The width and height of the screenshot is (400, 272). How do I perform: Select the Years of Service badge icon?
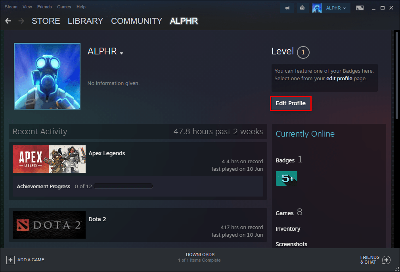[286, 178]
